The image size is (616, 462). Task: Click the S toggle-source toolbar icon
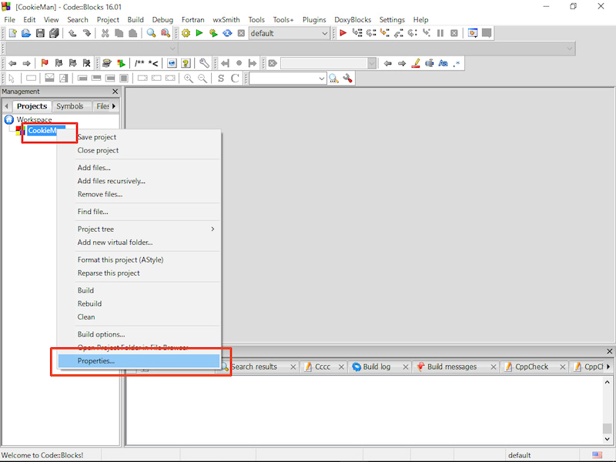221,79
